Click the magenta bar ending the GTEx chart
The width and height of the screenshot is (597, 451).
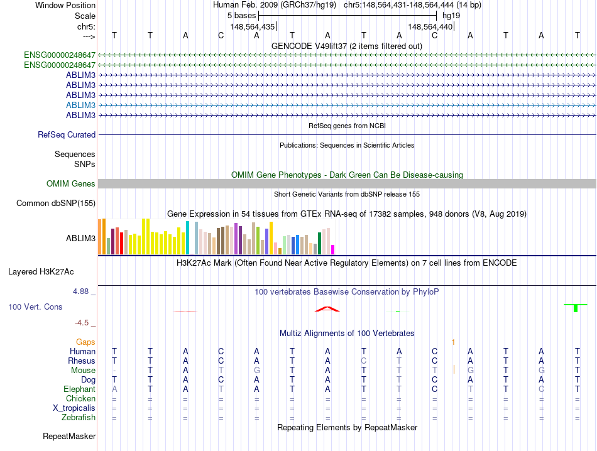333,249
